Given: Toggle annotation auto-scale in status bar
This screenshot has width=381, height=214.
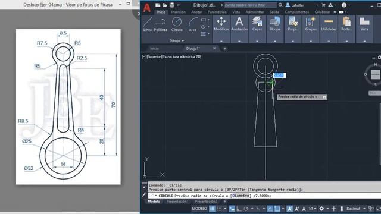Looking at the screenshot, I should tap(296, 209).
